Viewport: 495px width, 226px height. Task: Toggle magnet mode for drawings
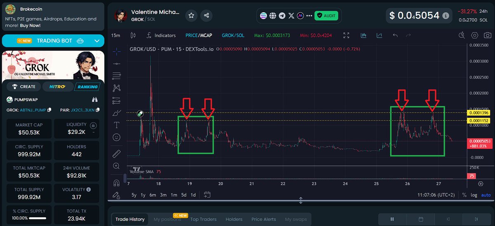click(x=117, y=183)
